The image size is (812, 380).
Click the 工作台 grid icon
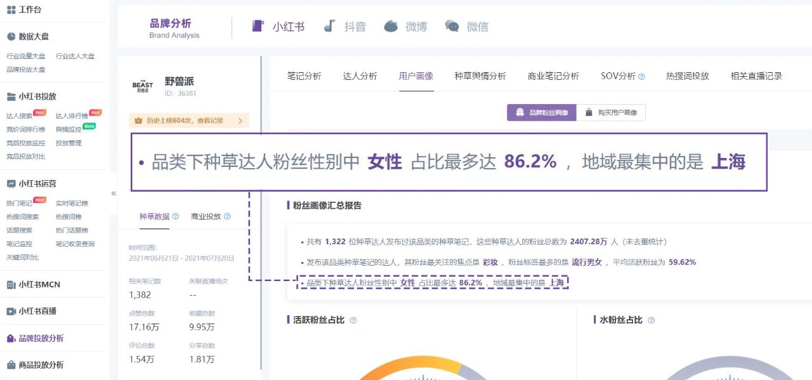click(x=11, y=10)
